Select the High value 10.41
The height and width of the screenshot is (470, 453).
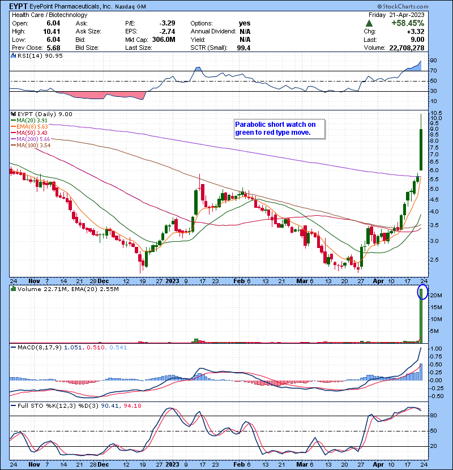coord(52,32)
